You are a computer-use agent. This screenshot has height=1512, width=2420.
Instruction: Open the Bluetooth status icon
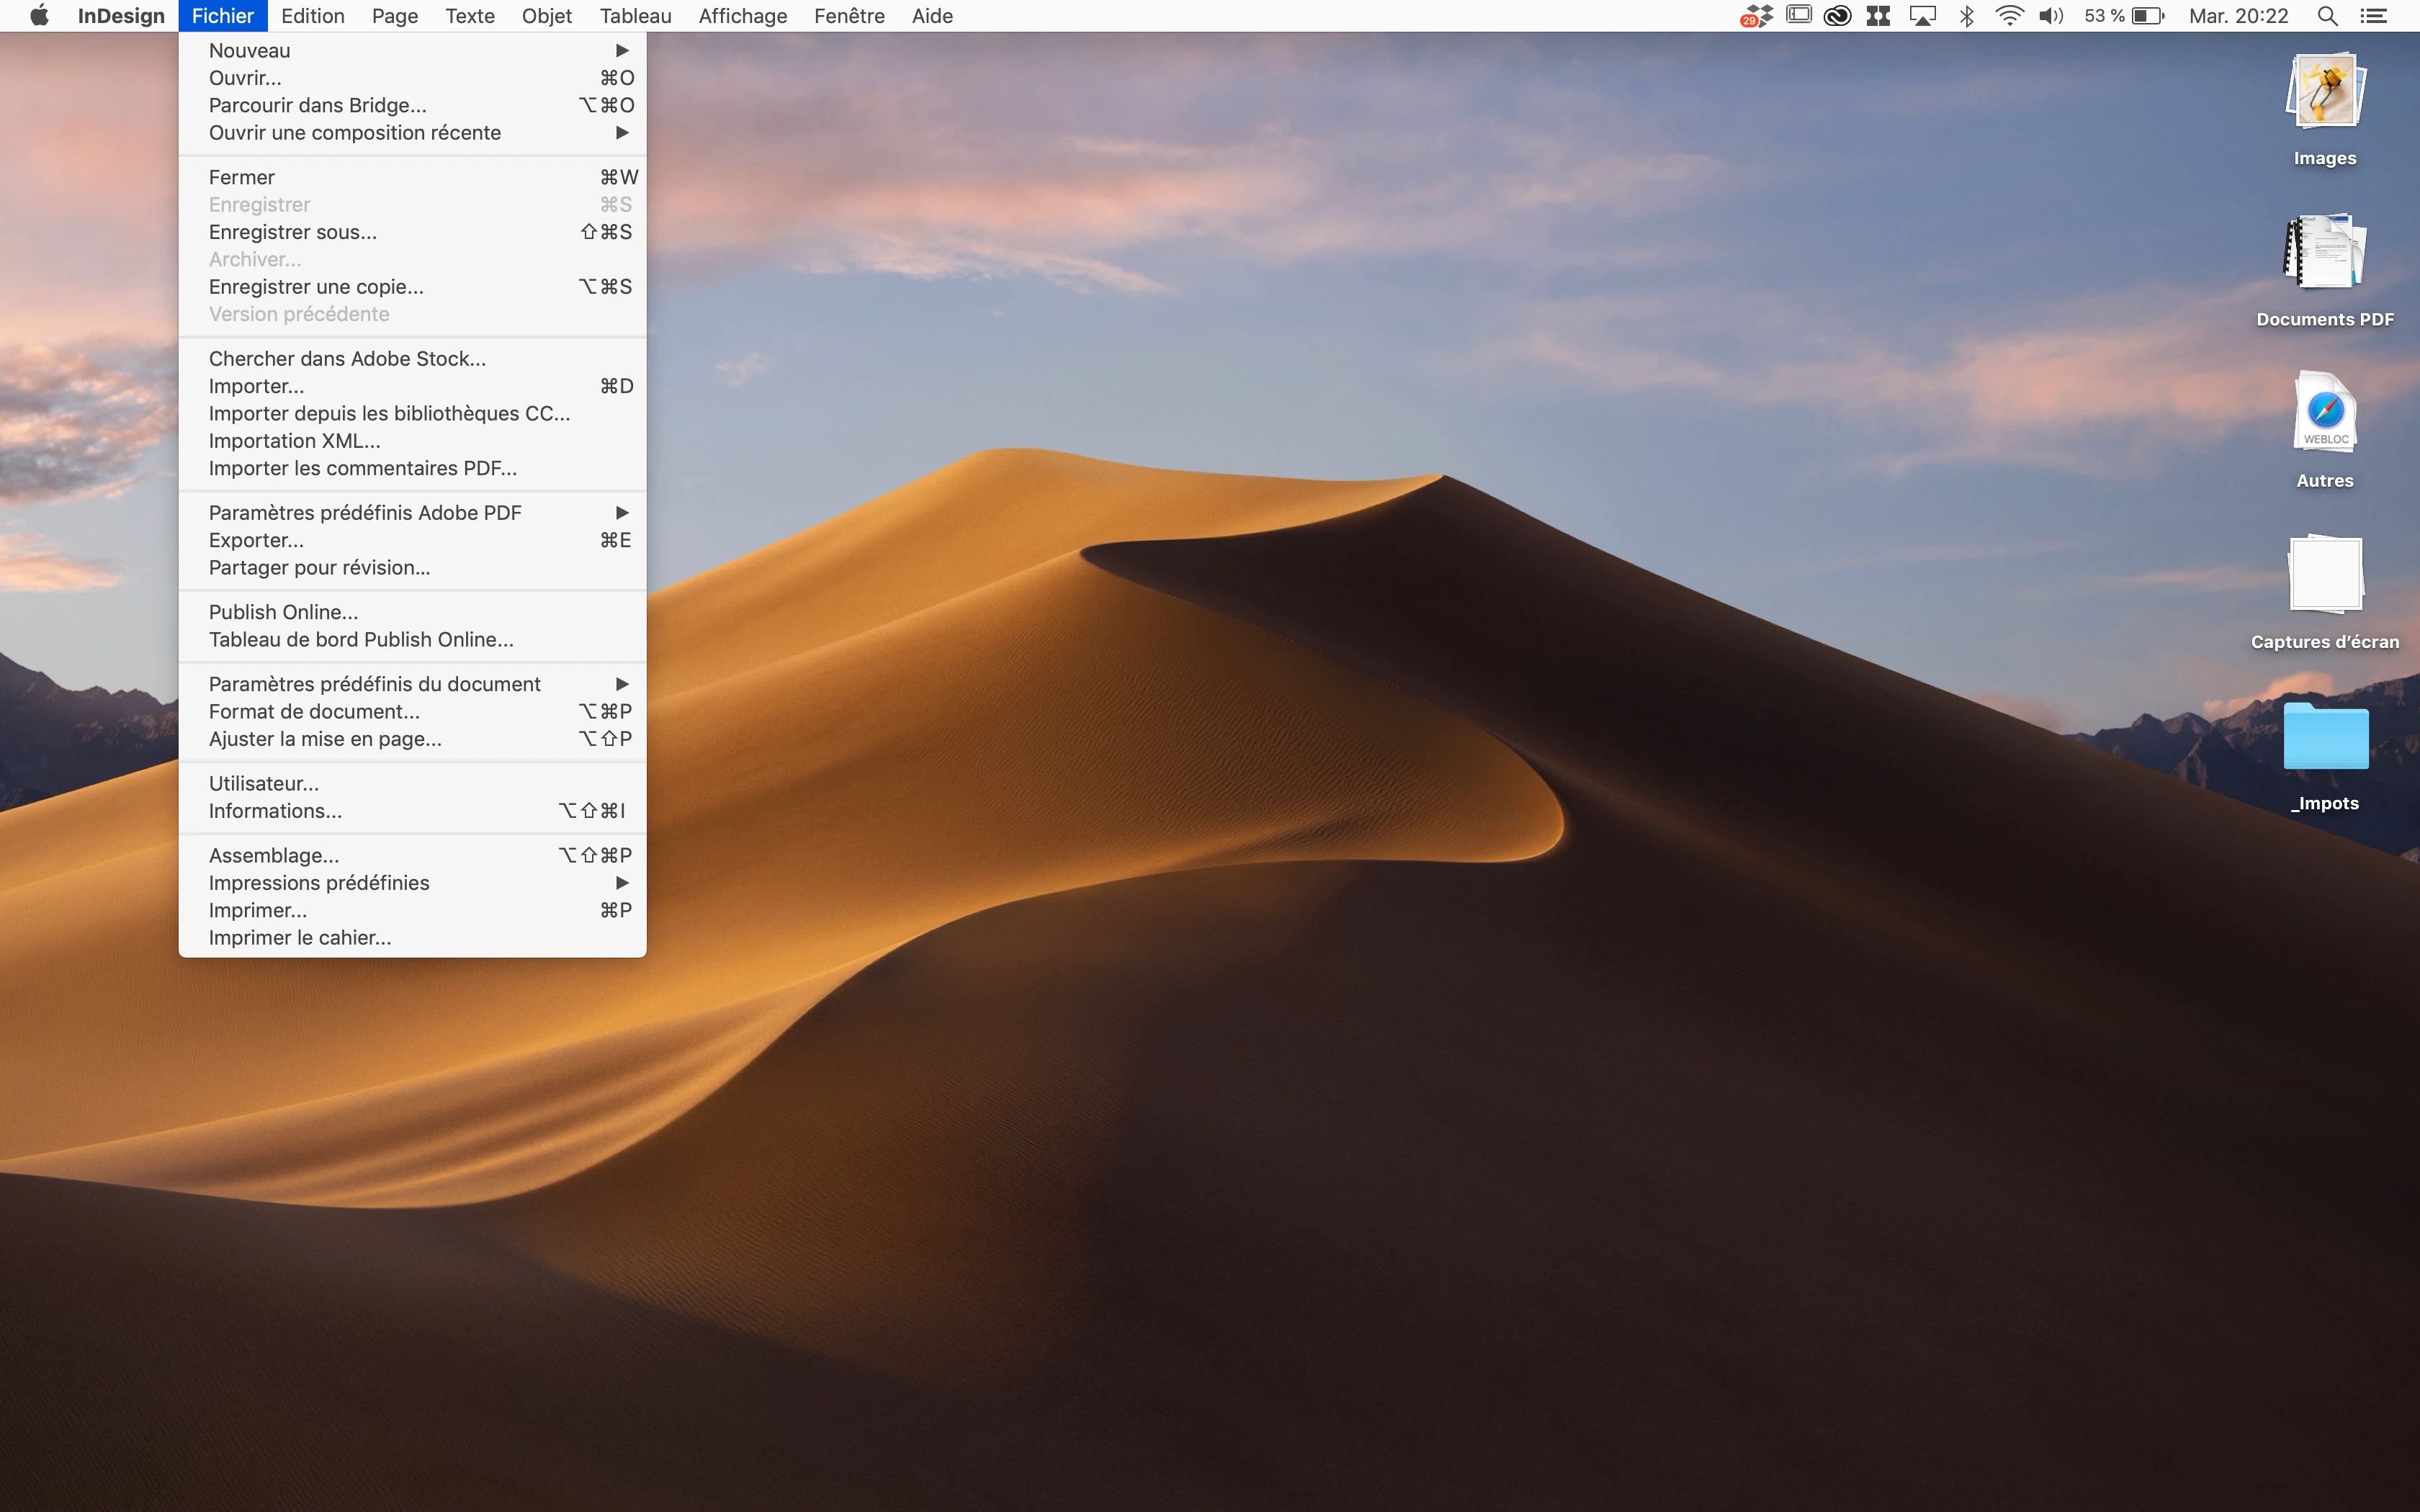pyautogui.click(x=1966, y=16)
